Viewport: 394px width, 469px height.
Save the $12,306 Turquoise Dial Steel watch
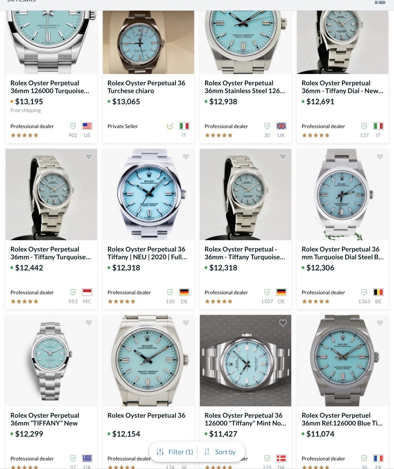380,157
